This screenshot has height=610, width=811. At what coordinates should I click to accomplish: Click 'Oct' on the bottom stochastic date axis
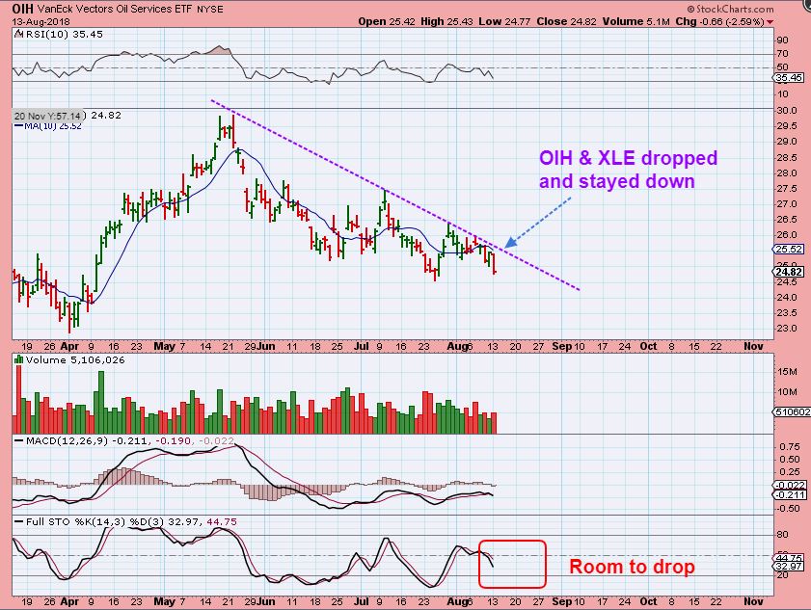648,601
